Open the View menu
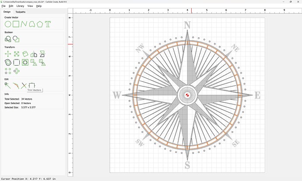Image resolution: width=302 pixels, height=181 pixels. click(30, 6)
